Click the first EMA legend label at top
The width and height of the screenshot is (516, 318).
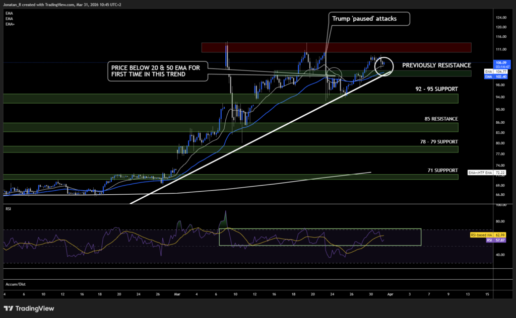coord(9,13)
